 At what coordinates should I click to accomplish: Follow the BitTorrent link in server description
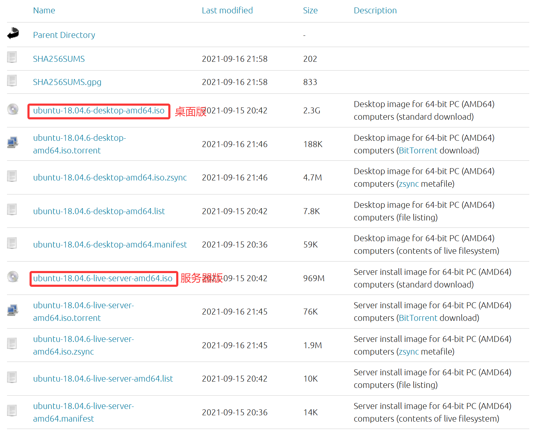(418, 318)
